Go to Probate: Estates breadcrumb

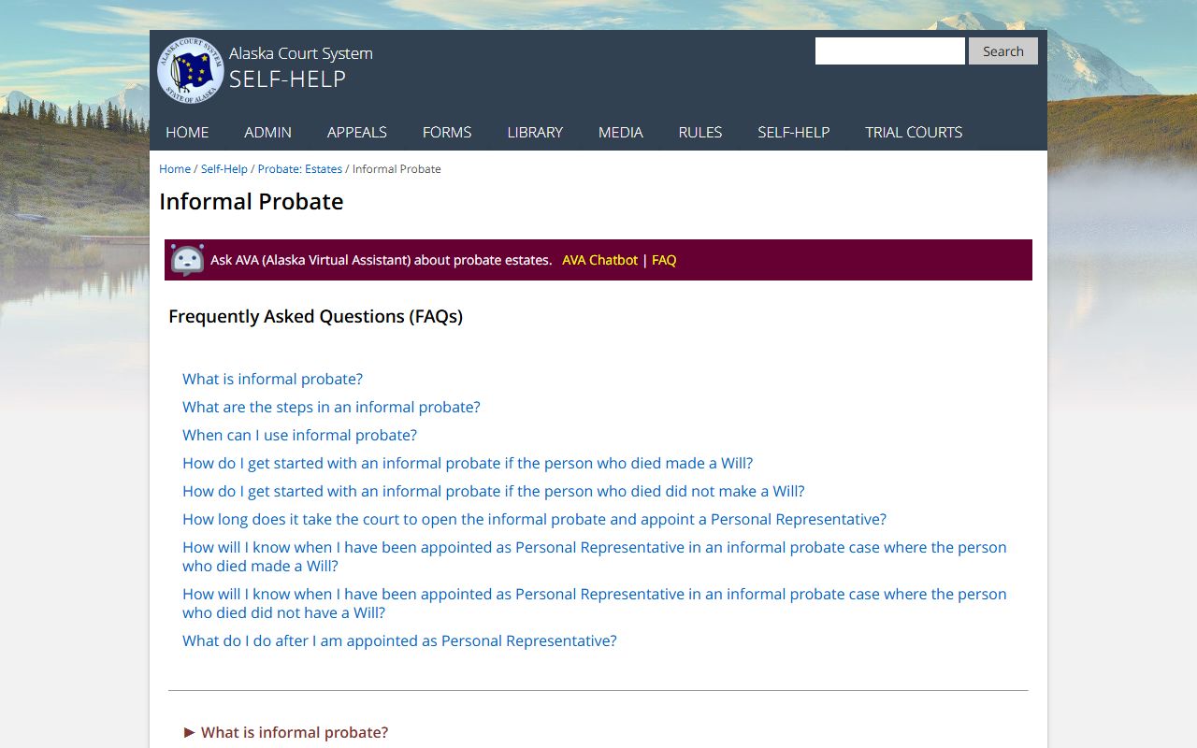coord(300,168)
